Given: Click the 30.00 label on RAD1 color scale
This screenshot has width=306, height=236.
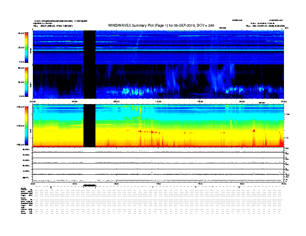Looking at the screenshot, I should pos(21,82).
